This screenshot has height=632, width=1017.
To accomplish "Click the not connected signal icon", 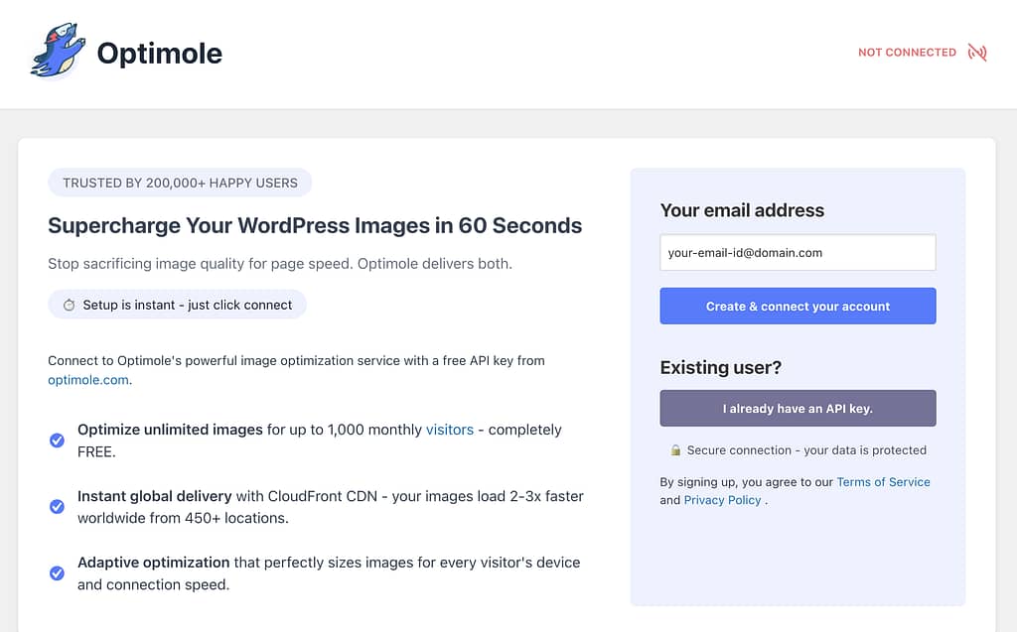I will click(977, 52).
